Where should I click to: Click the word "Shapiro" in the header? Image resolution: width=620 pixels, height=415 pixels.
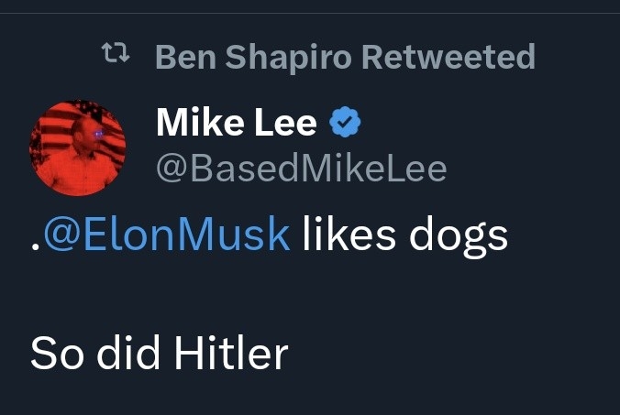pyautogui.click(x=286, y=57)
